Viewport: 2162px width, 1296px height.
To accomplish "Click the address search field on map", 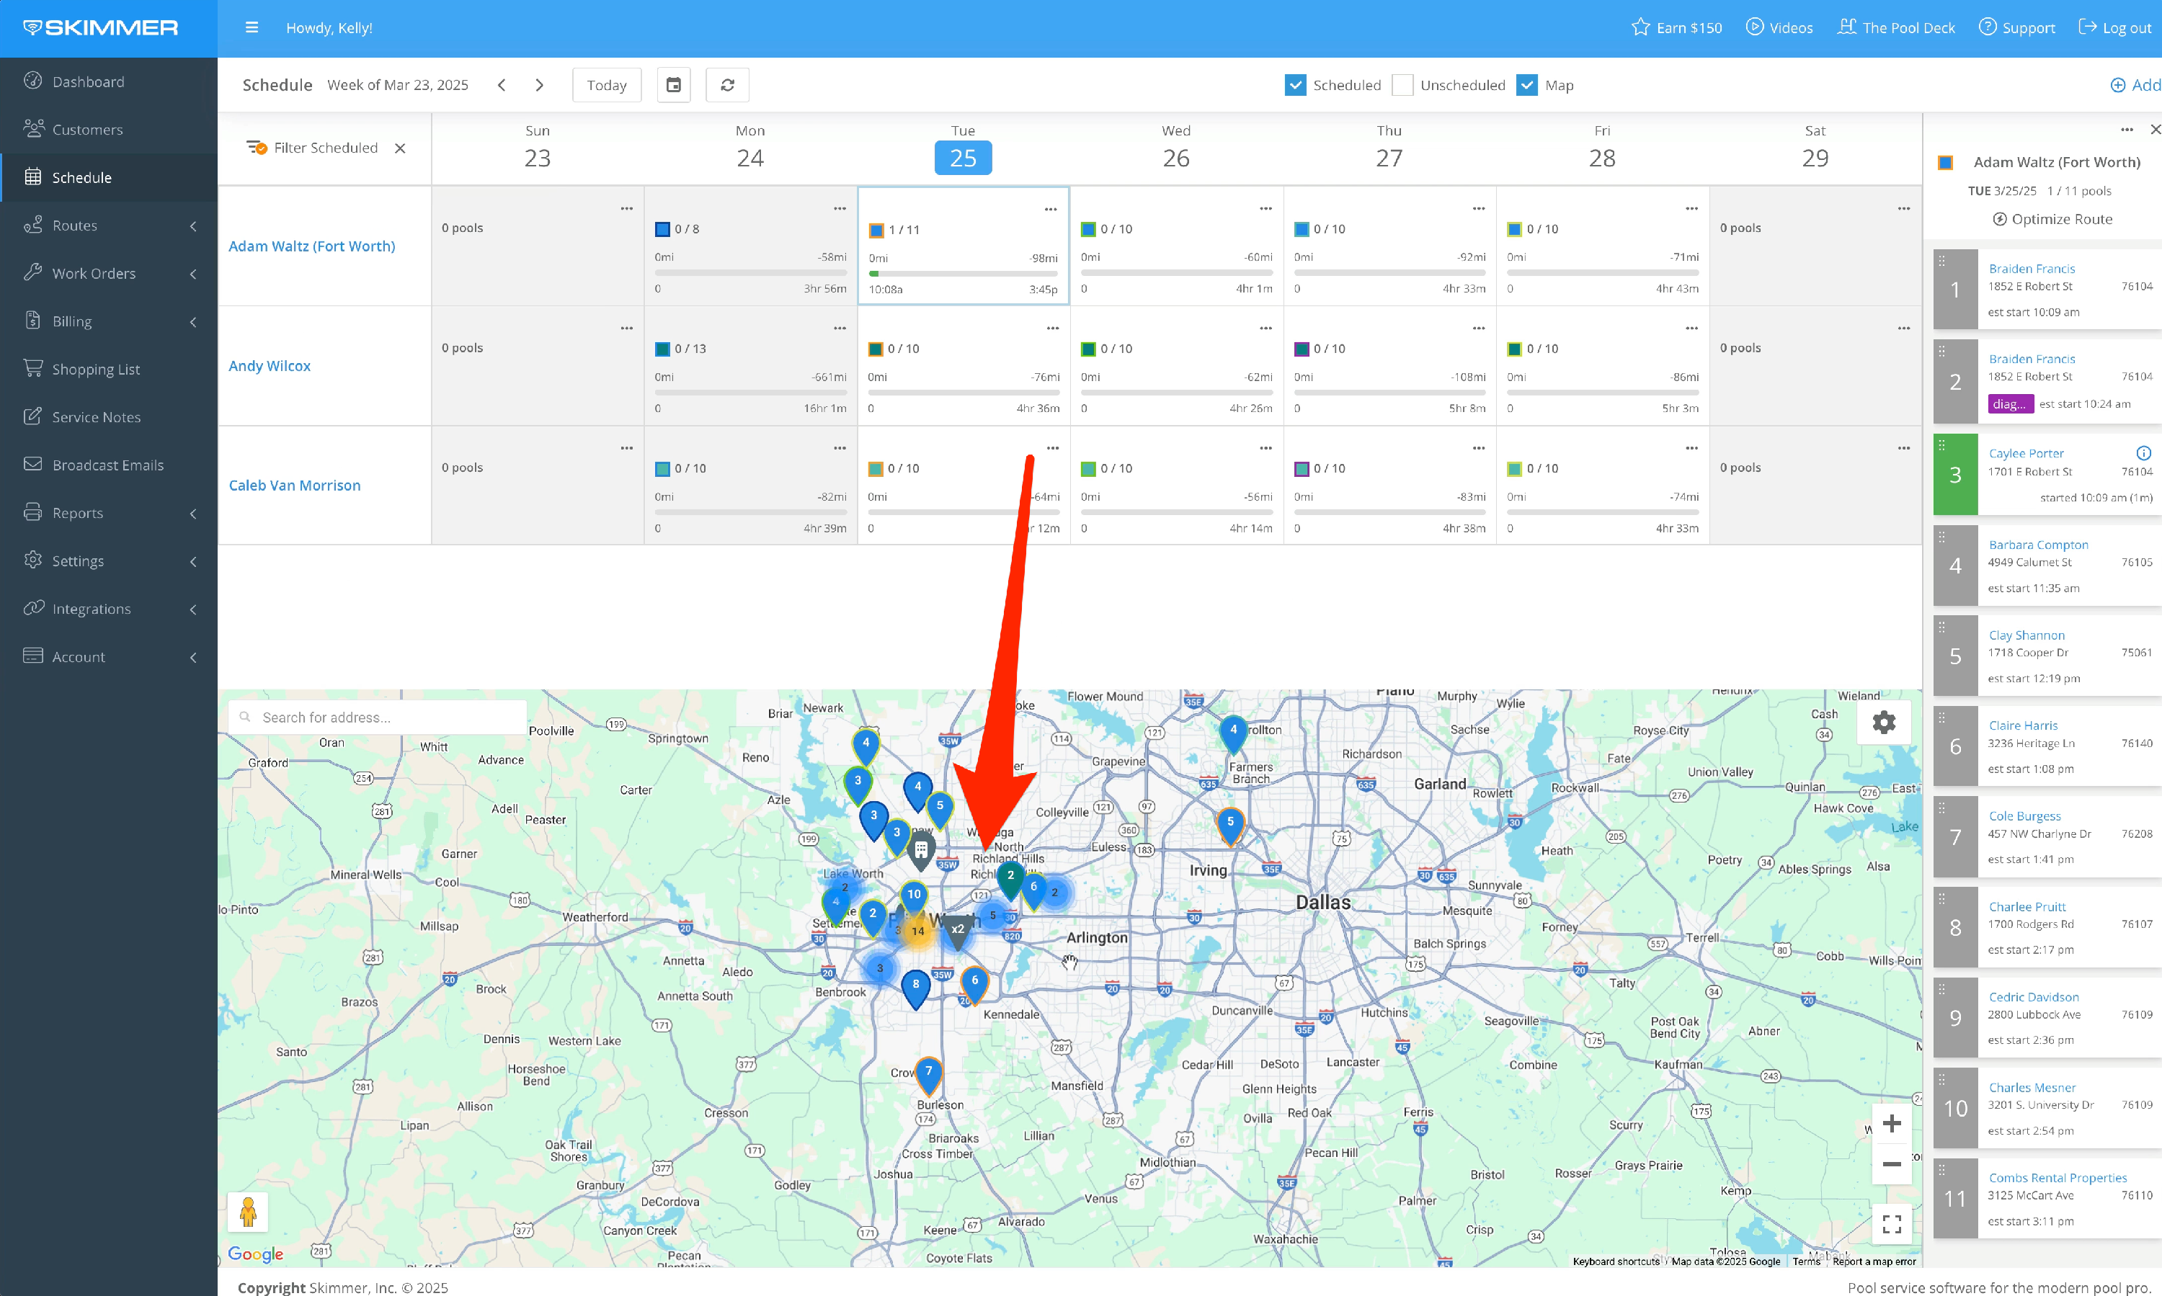I will pos(384,717).
